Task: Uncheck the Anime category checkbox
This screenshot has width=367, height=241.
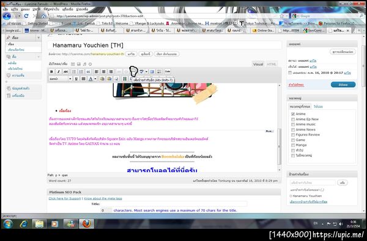Action: (x=293, y=114)
